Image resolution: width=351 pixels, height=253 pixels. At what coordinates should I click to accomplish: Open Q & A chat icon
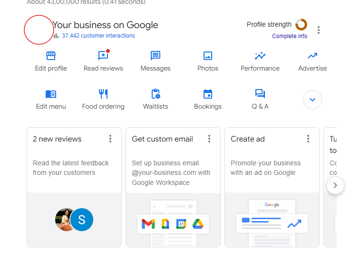pos(260,94)
